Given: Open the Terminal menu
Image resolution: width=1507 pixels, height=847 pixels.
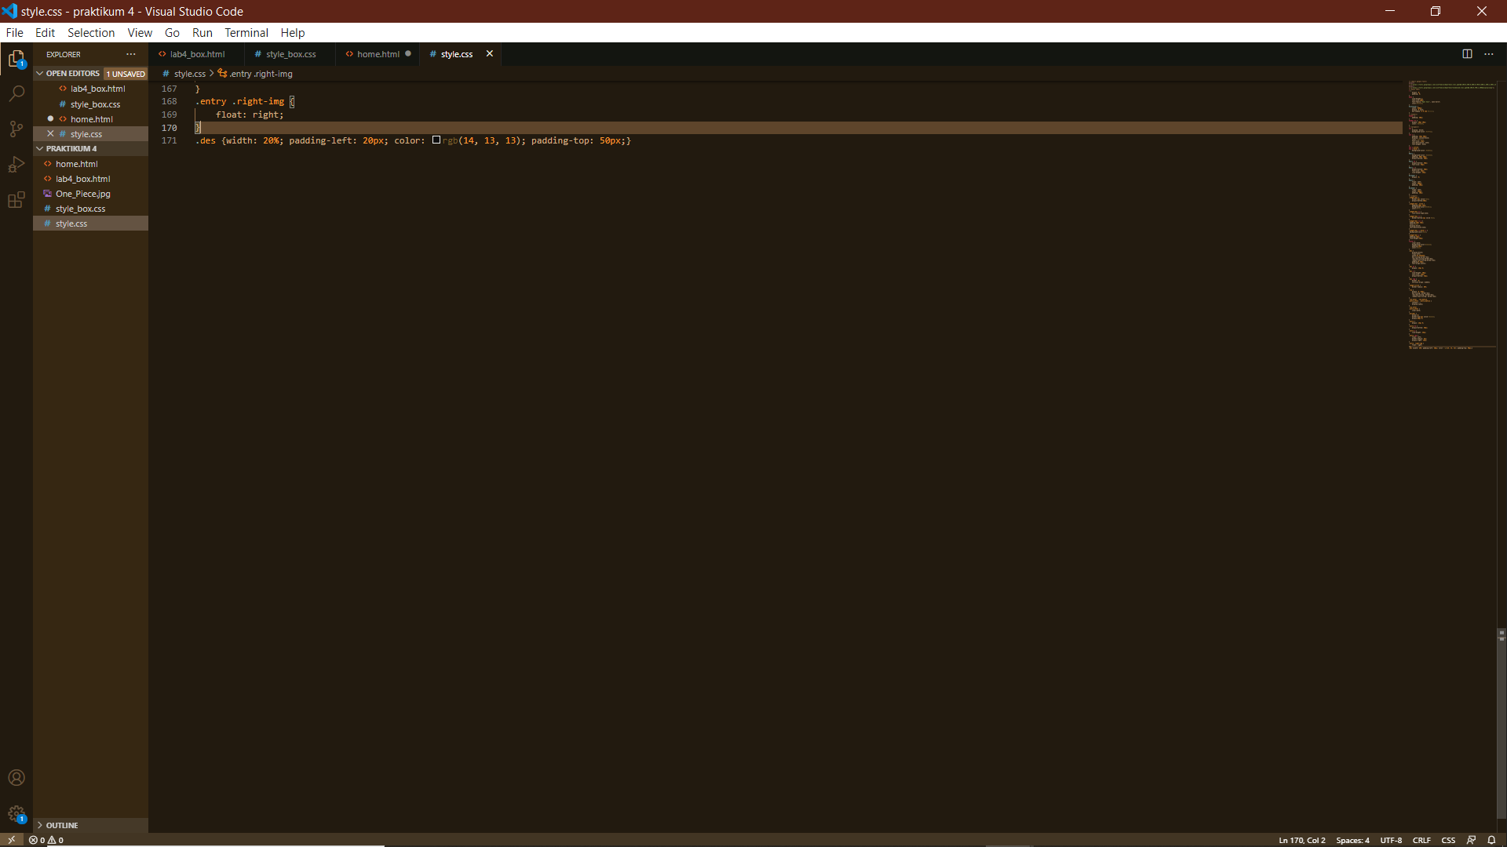Looking at the screenshot, I should [246, 33].
